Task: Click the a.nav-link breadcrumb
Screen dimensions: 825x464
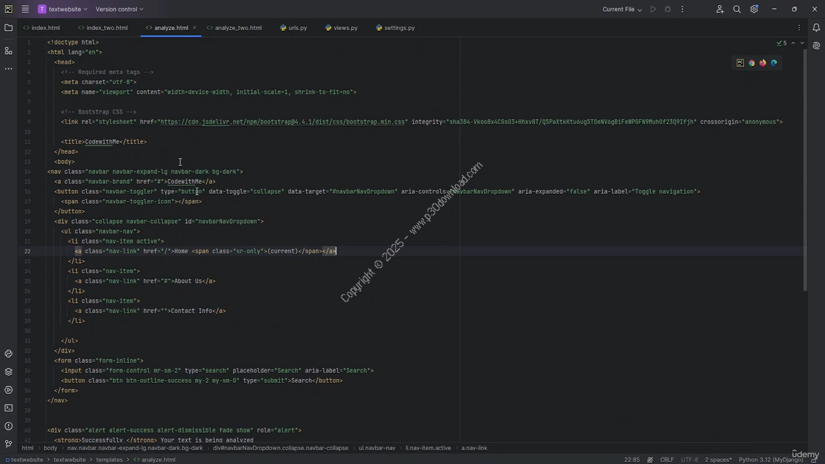Action: pos(474,448)
